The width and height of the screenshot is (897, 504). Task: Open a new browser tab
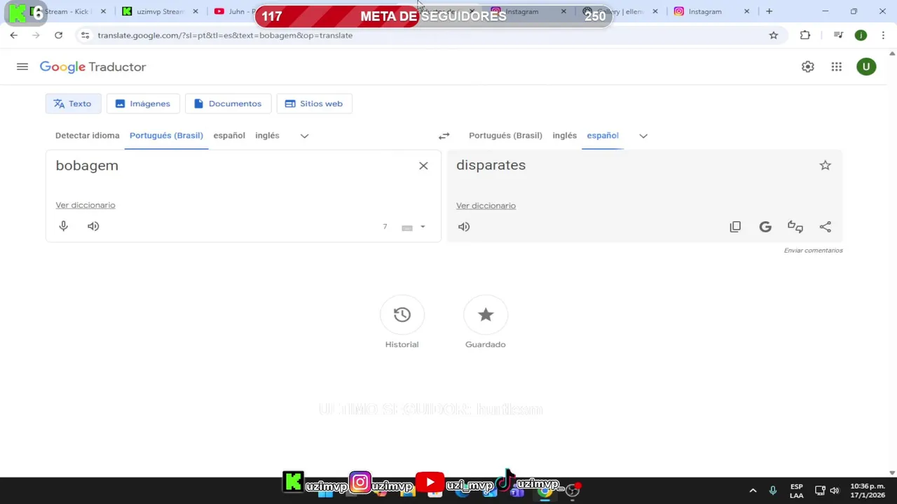[769, 11]
